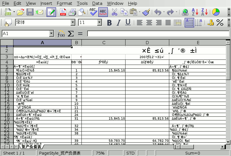Open the Data menu
Viewport: 231px width, 156px height.
point(97,3)
